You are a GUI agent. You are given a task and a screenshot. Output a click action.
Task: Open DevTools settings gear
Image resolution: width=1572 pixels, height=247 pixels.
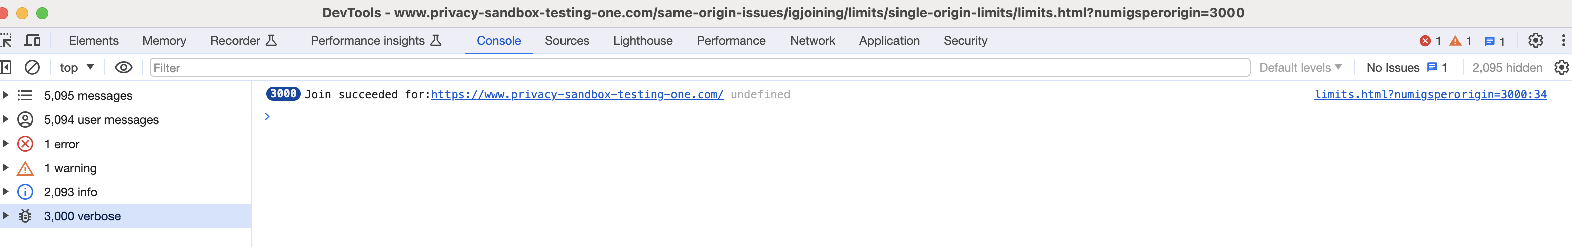(1535, 41)
